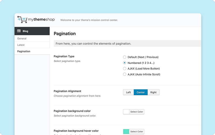The height and width of the screenshot is (135, 215).
Task: Click the white pagination background color swatch
Action: [126, 112]
